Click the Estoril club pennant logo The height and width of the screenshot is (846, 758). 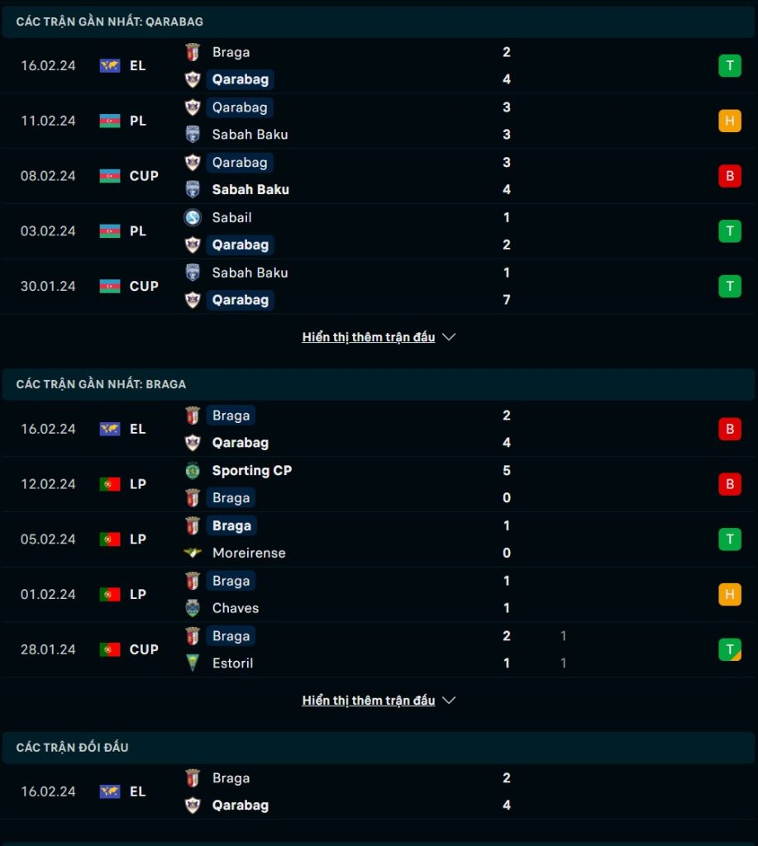click(193, 663)
